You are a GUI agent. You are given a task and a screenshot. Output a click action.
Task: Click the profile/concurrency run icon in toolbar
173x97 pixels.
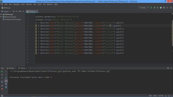point(161,8)
